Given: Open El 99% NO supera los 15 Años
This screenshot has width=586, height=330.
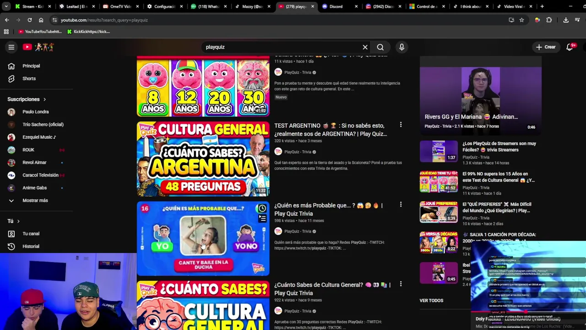Looking at the screenshot, I should coord(499,177).
